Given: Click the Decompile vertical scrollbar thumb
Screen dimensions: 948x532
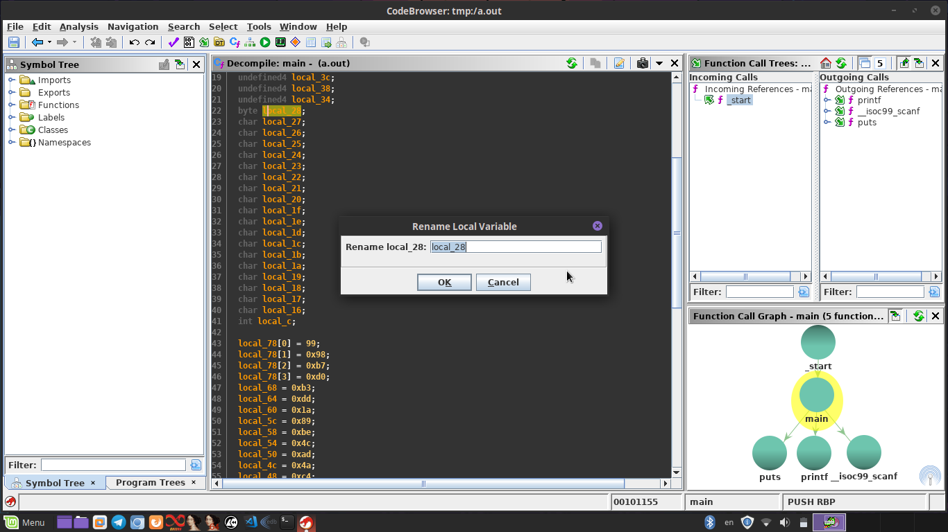Looking at the screenshot, I should click(x=677, y=233).
